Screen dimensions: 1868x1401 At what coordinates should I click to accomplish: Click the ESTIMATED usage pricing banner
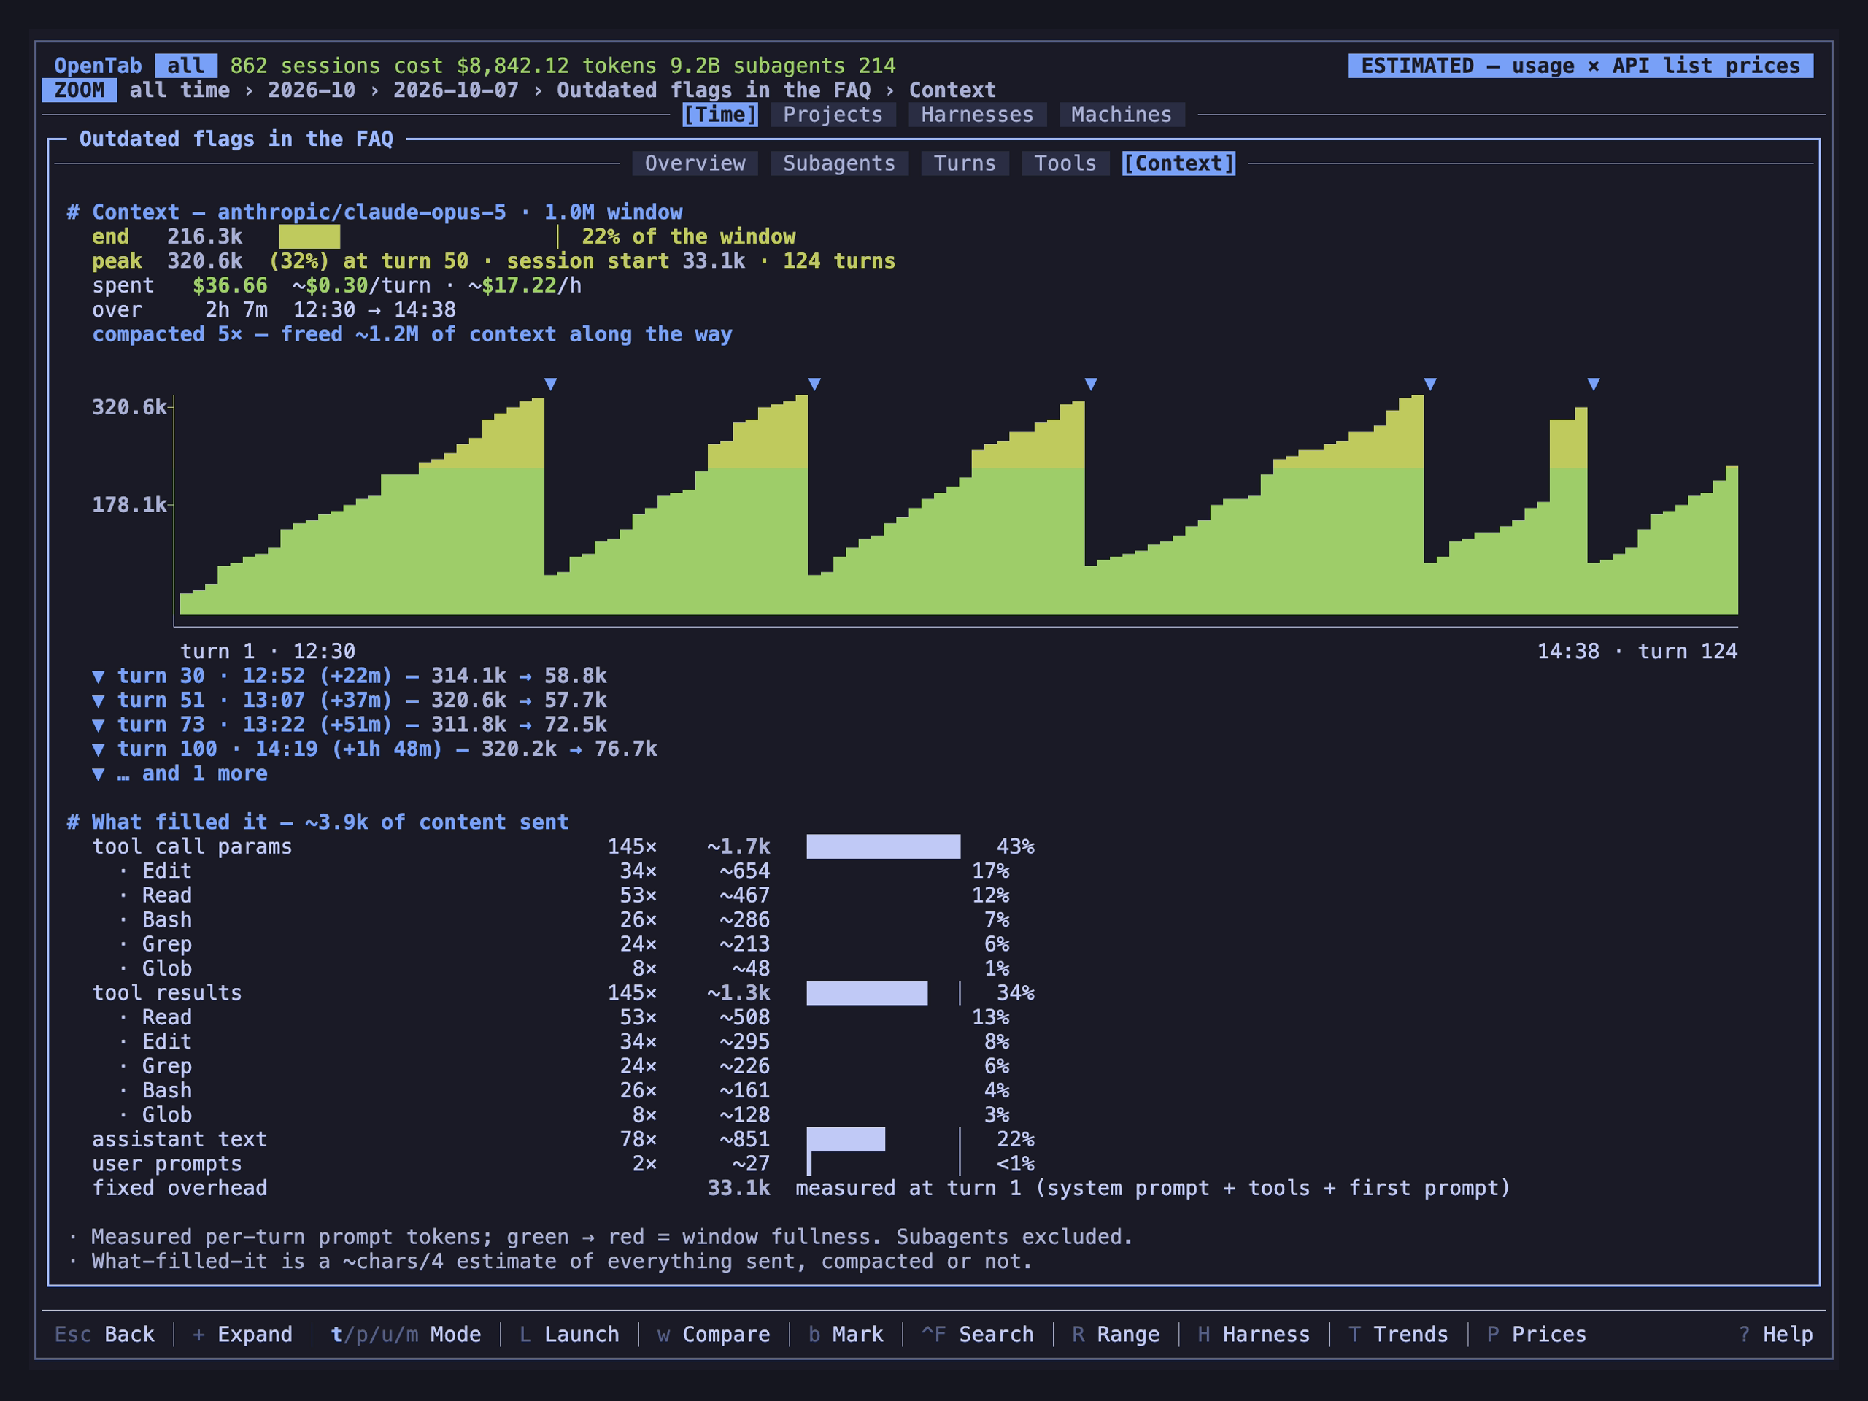click(1581, 66)
